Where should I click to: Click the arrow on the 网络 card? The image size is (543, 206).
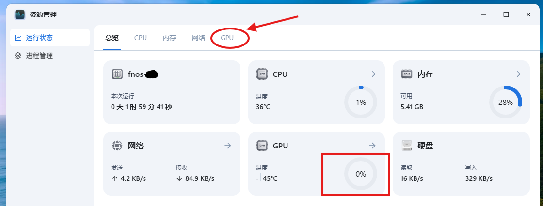[x=227, y=146]
